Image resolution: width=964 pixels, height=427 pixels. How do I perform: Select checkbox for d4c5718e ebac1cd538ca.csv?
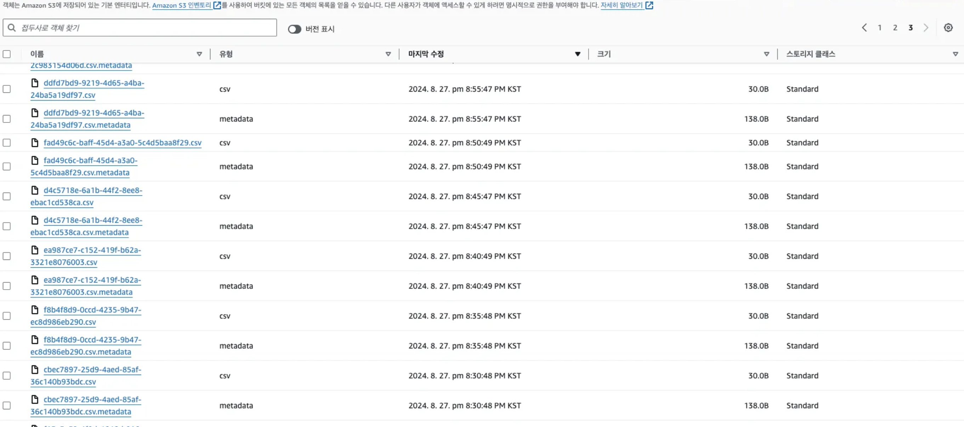click(x=7, y=197)
